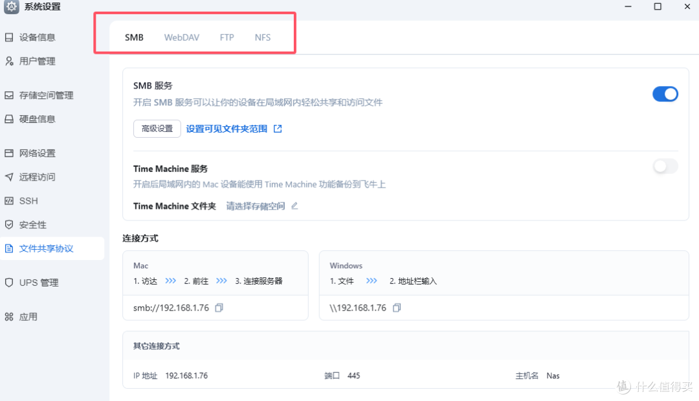
Task: Click the hard disk info icon
Action: (9, 119)
